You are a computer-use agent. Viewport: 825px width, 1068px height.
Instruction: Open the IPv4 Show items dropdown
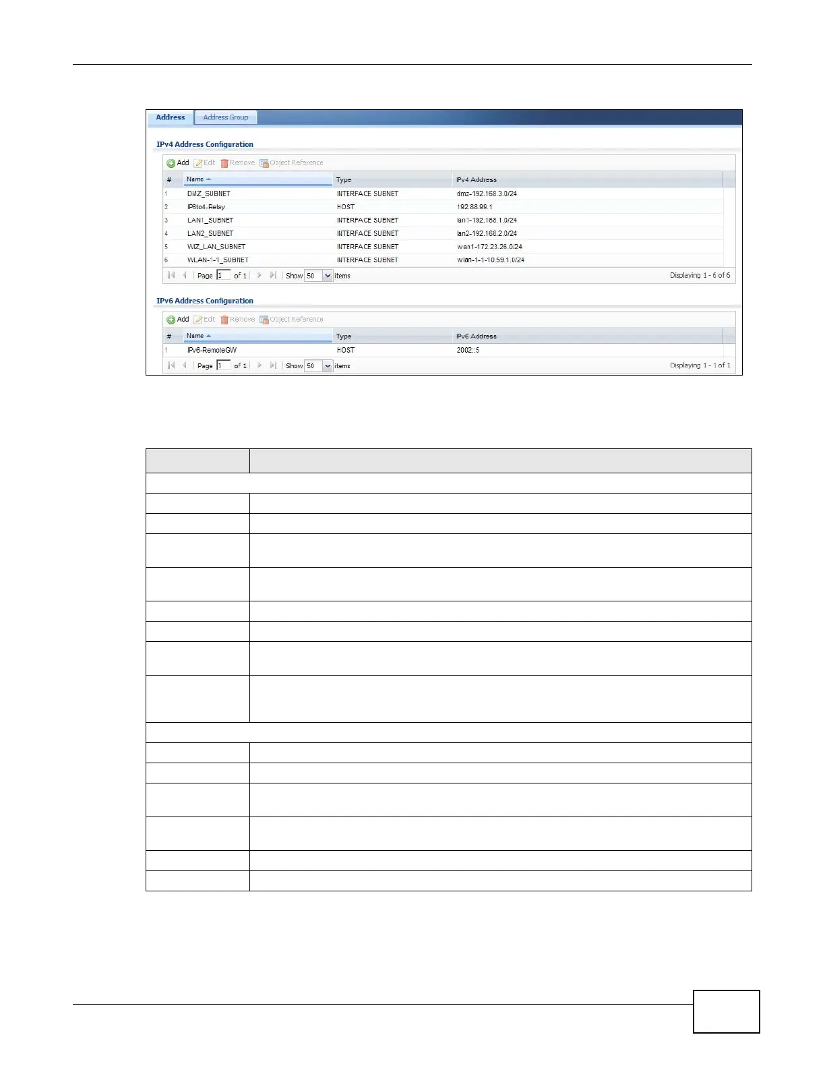[x=328, y=276]
